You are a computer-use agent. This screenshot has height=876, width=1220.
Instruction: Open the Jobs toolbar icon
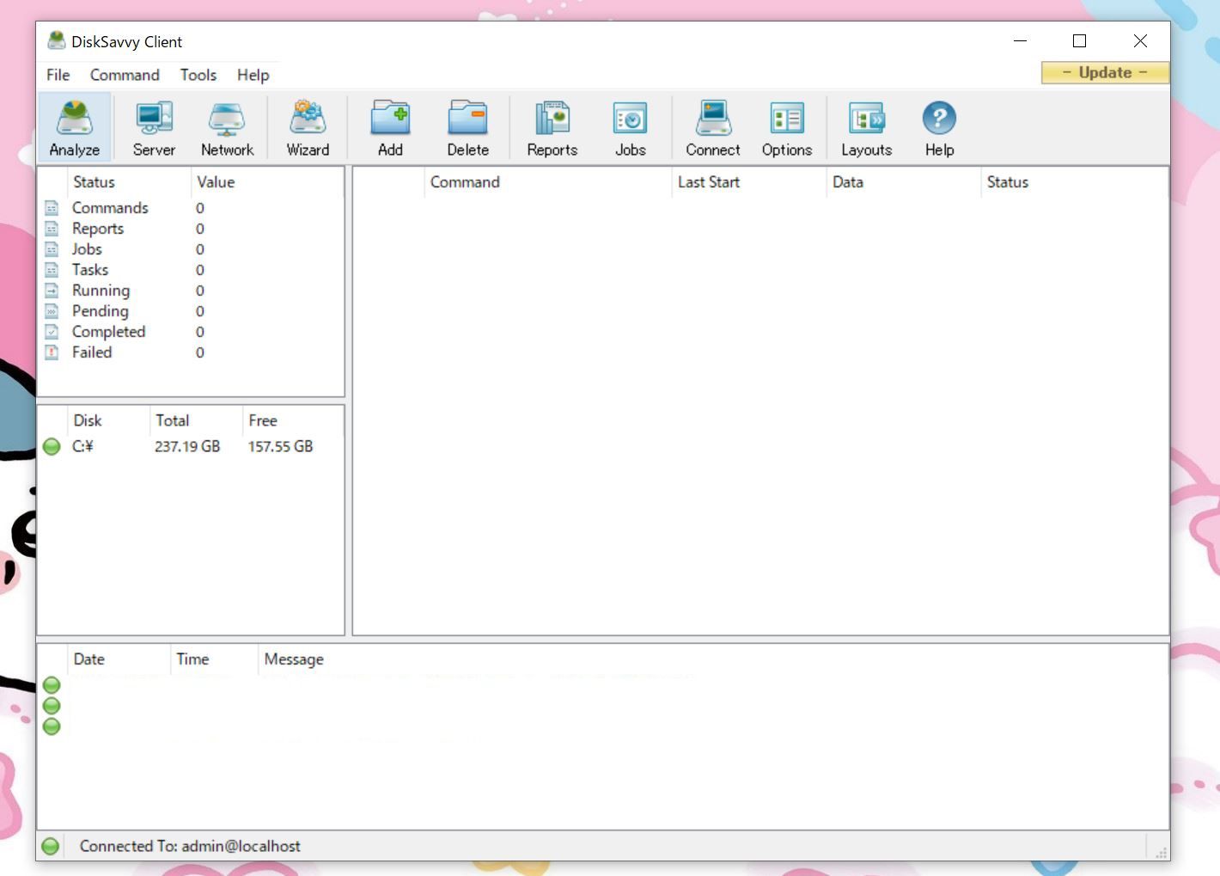click(x=630, y=128)
